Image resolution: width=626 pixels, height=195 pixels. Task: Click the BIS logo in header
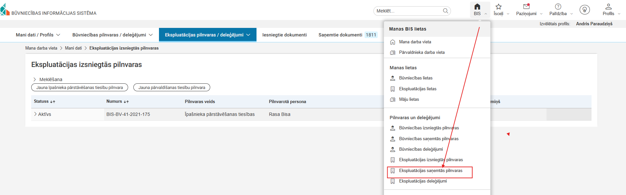[5, 10]
